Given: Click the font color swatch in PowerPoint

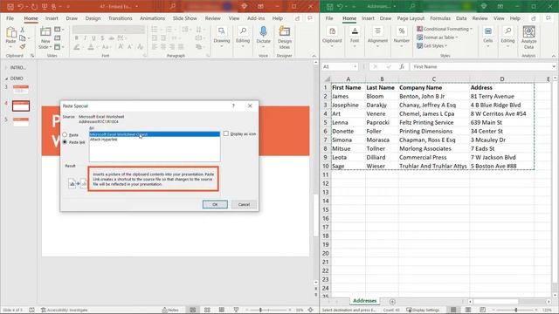Looking at the screenshot, I should point(91,47).
